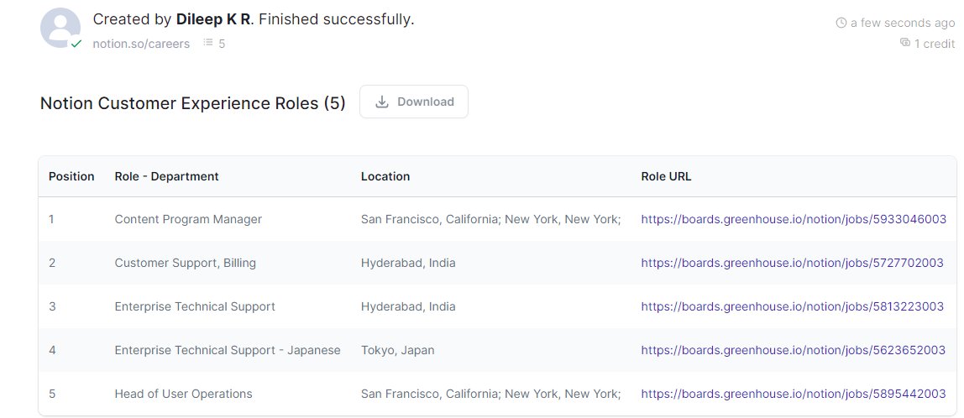The image size is (964, 418).
Task: Select the Head of User Operations cell
Action: [x=183, y=394]
